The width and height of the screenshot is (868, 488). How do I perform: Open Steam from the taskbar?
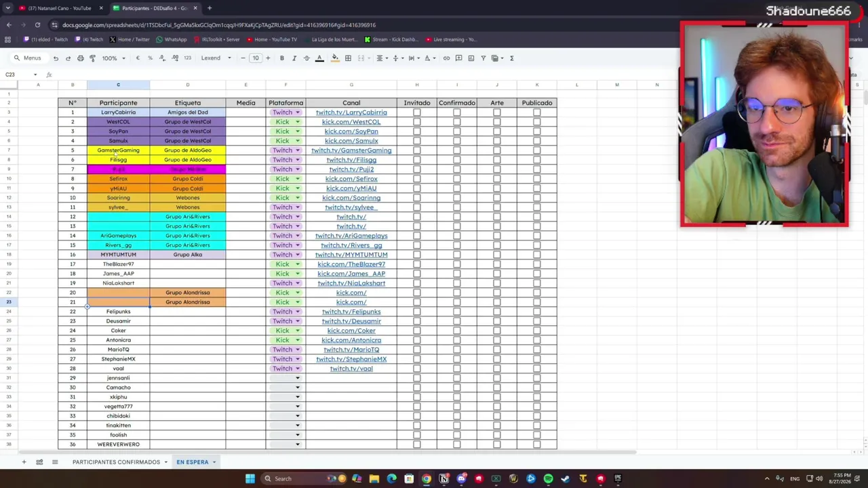tap(566, 479)
